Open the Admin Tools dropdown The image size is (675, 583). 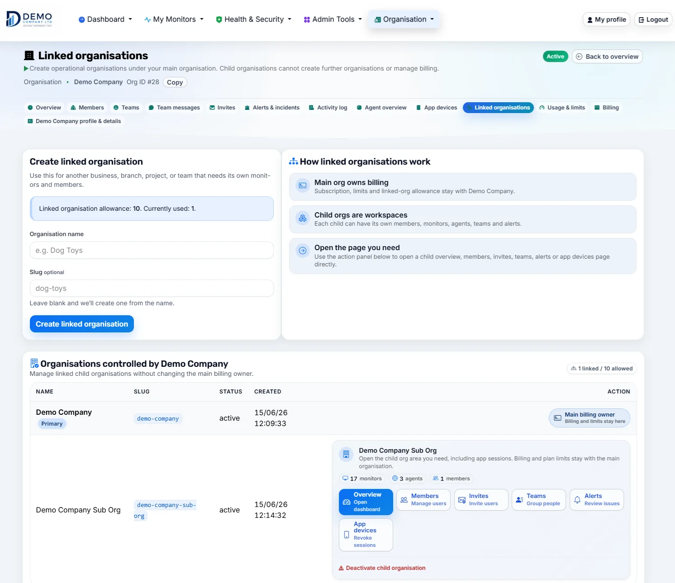coord(333,19)
